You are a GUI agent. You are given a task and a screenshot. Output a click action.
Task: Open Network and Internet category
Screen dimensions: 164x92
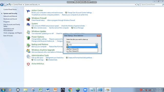[10, 16]
